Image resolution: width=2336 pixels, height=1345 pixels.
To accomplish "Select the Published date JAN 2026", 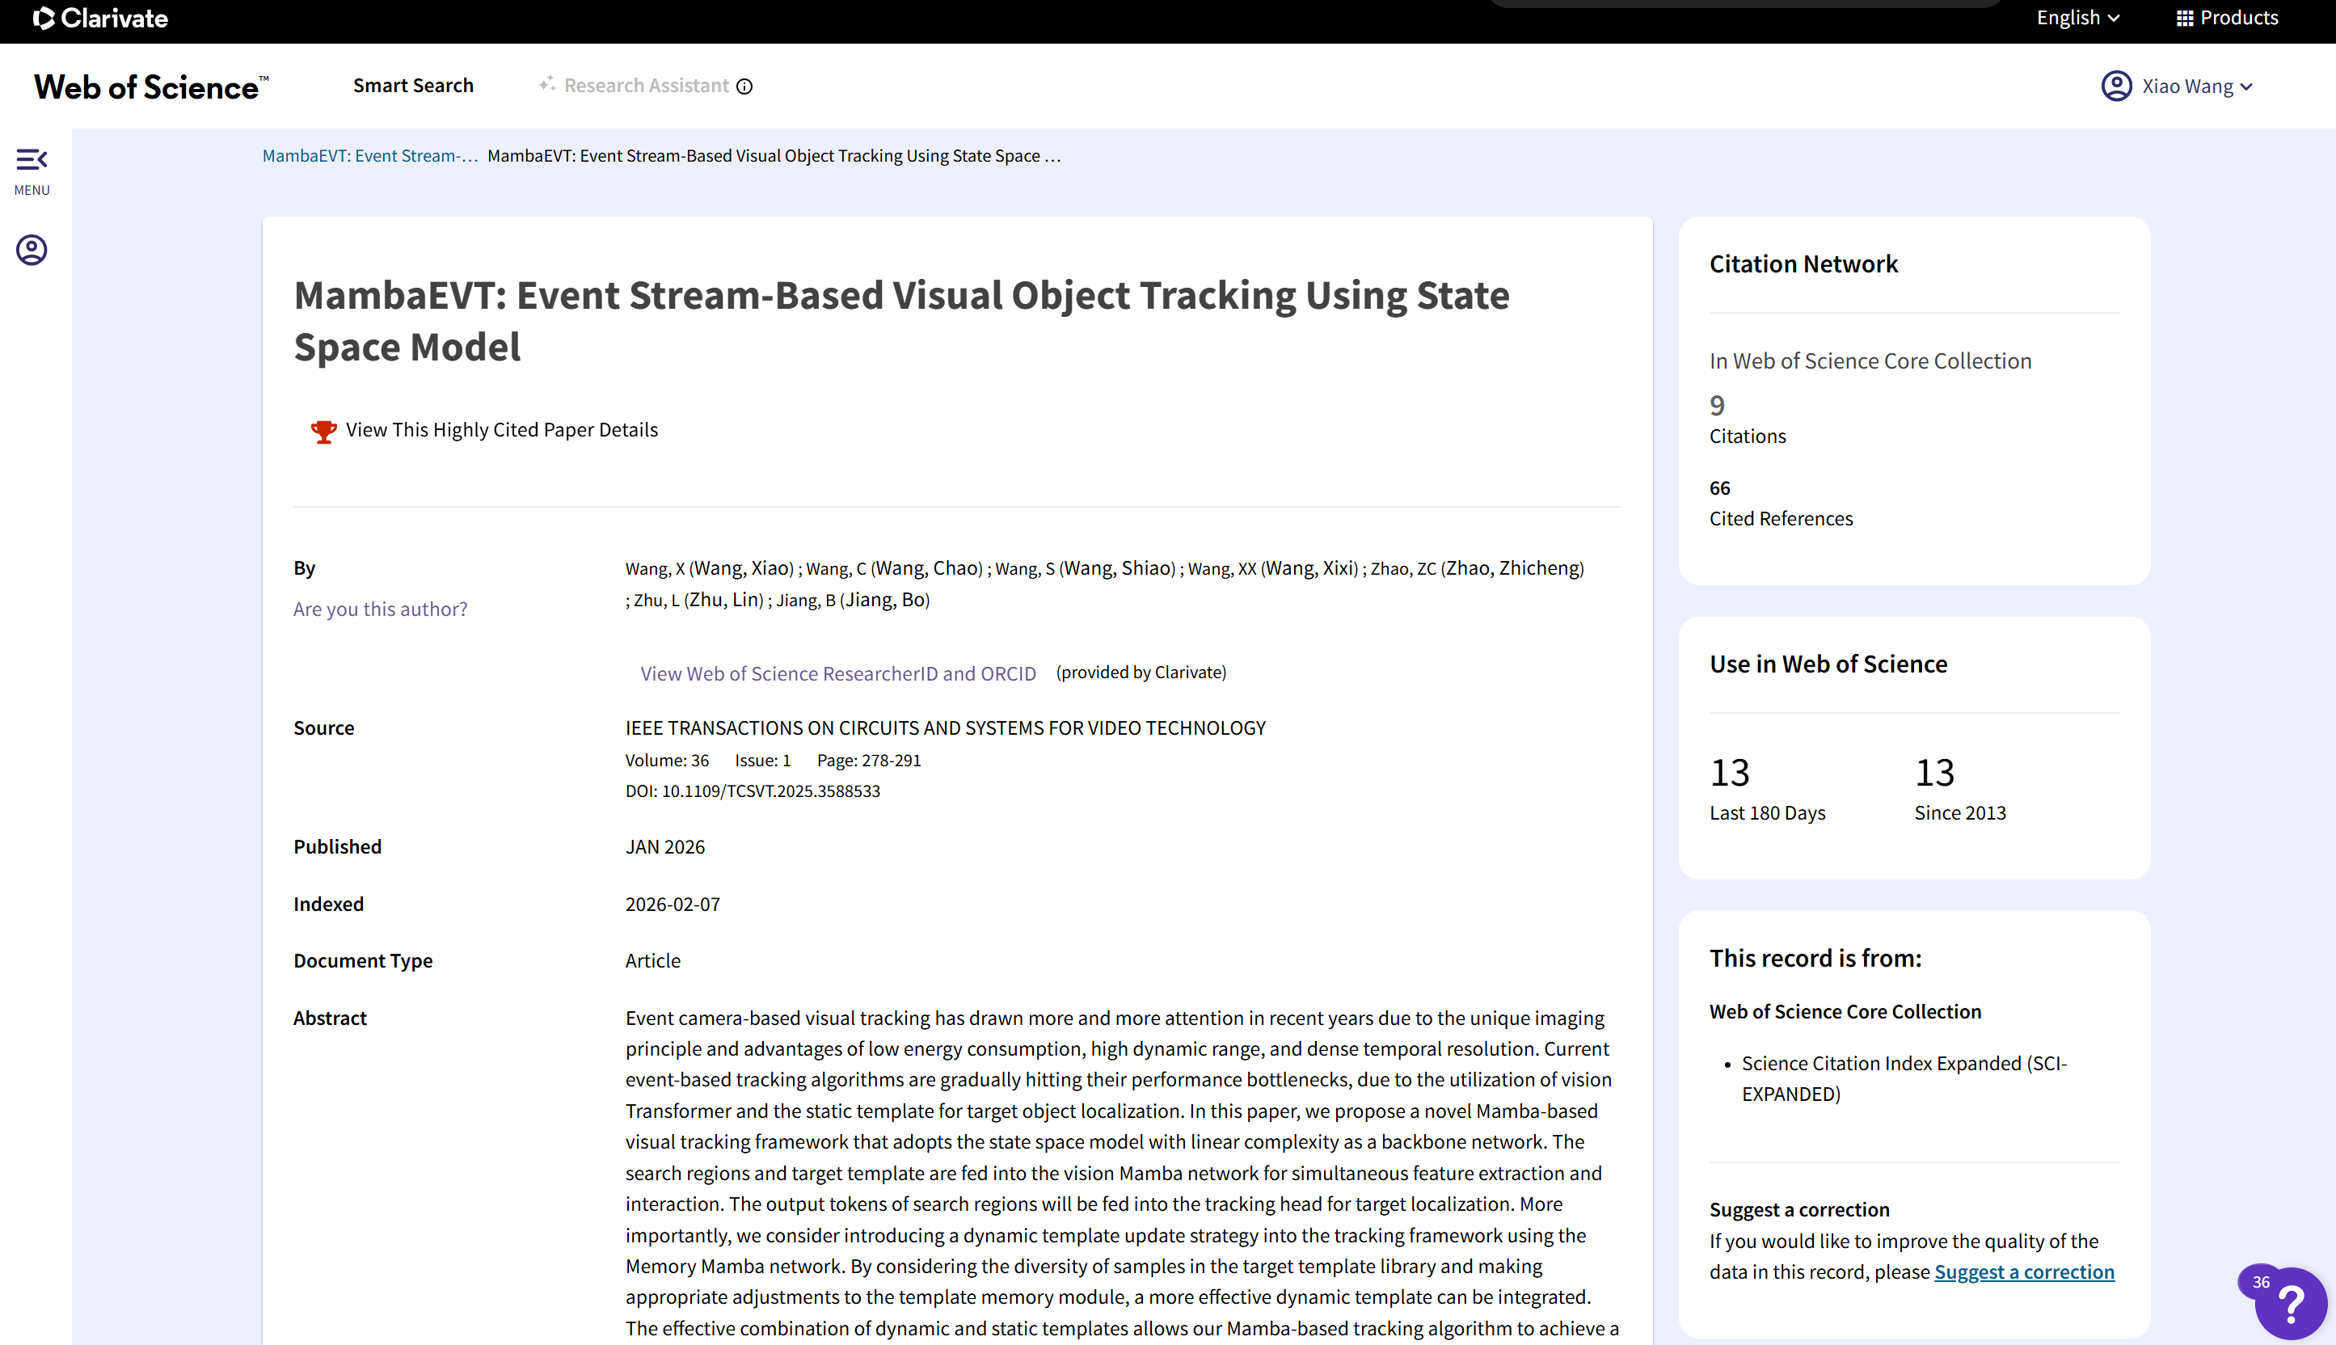I will coord(664,847).
